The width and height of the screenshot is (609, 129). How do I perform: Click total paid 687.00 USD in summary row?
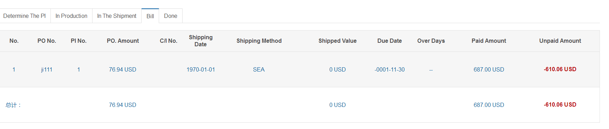tap(489, 105)
